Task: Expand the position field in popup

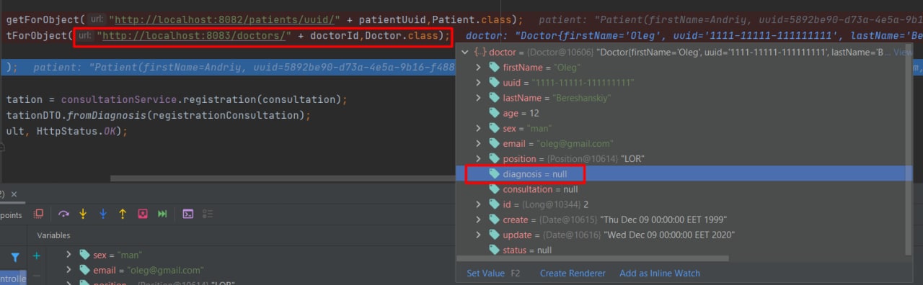Action: coord(477,158)
